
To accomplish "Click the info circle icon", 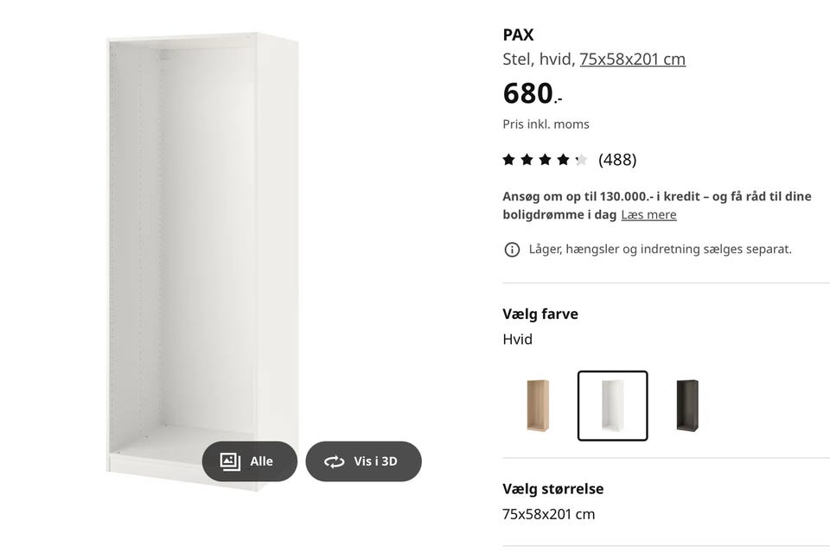I will 512,250.
